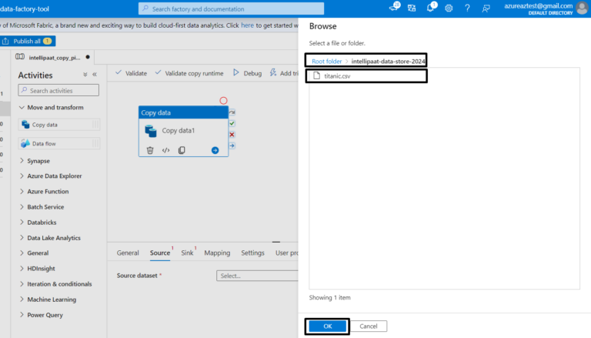Click intellipaat-data-store-2024 breadcrumb
Image resolution: width=591 pixels, height=338 pixels.
click(x=388, y=61)
